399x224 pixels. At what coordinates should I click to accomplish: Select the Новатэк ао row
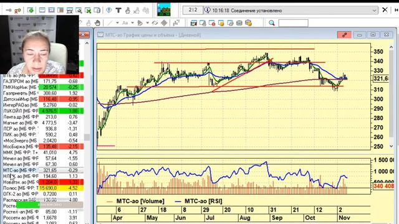click(43, 182)
